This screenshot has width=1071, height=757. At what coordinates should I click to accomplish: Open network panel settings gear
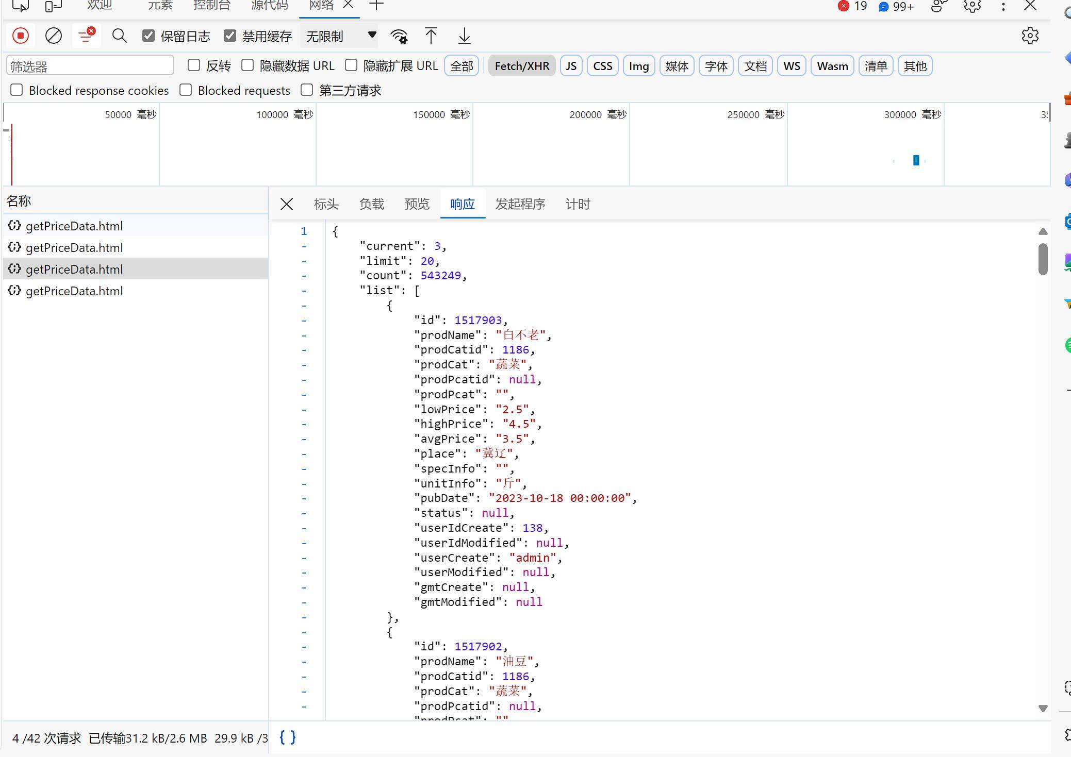click(x=1030, y=36)
